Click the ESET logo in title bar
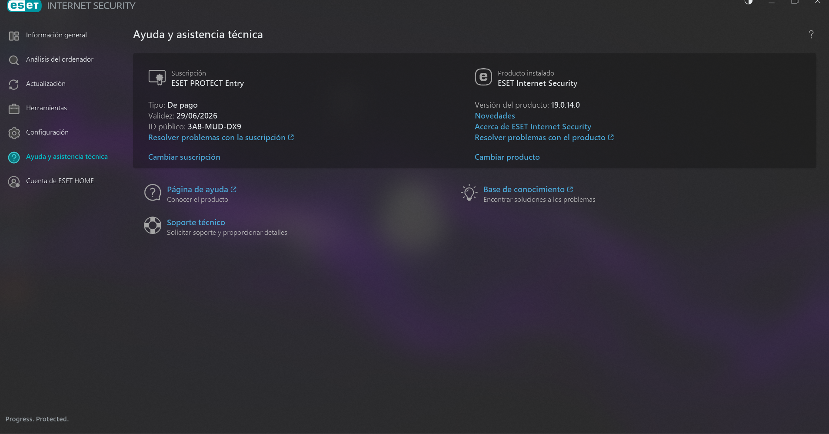This screenshot has width=829, height=434. pyautogui.click(x=24, y=6)
